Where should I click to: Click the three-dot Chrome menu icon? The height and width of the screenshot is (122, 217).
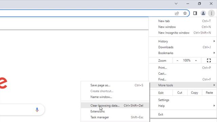click(x=211, y=13)
